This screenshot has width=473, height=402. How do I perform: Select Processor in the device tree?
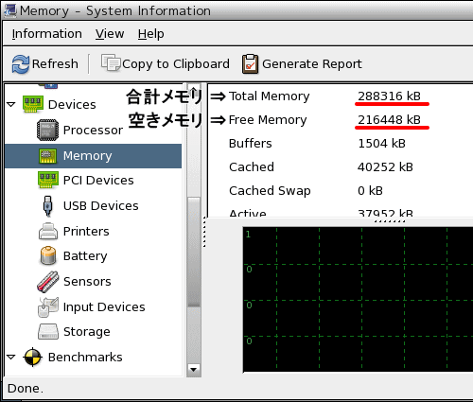pos(93,130)
